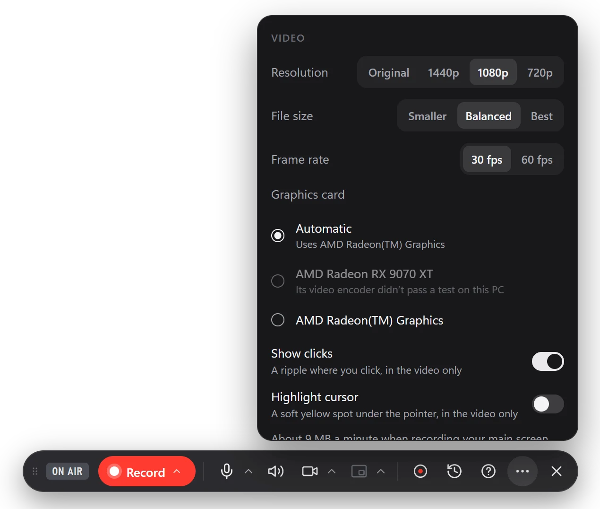Click the VIDEO section heading

pos(288,38)
